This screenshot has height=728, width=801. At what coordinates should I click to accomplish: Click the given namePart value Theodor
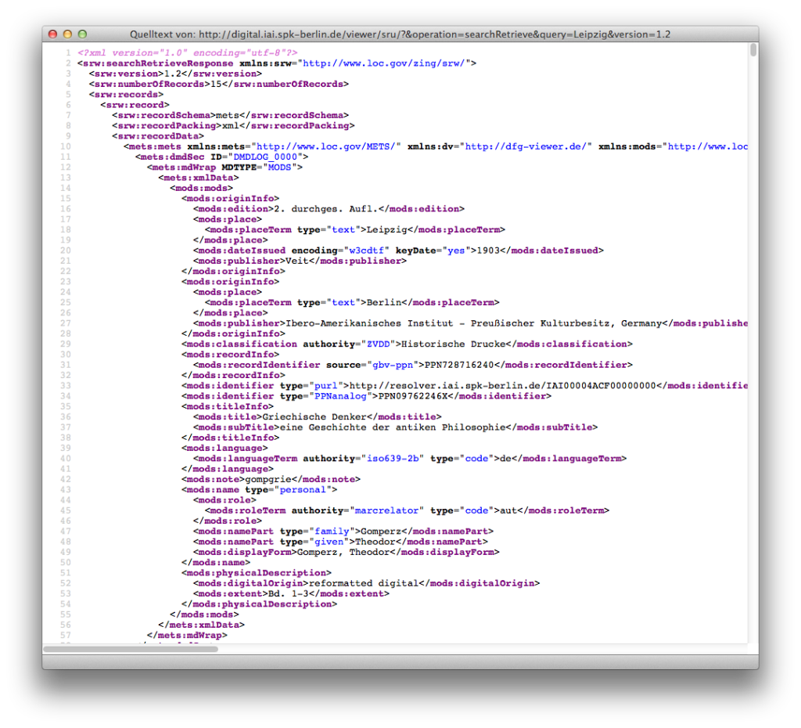pos(375,542)
